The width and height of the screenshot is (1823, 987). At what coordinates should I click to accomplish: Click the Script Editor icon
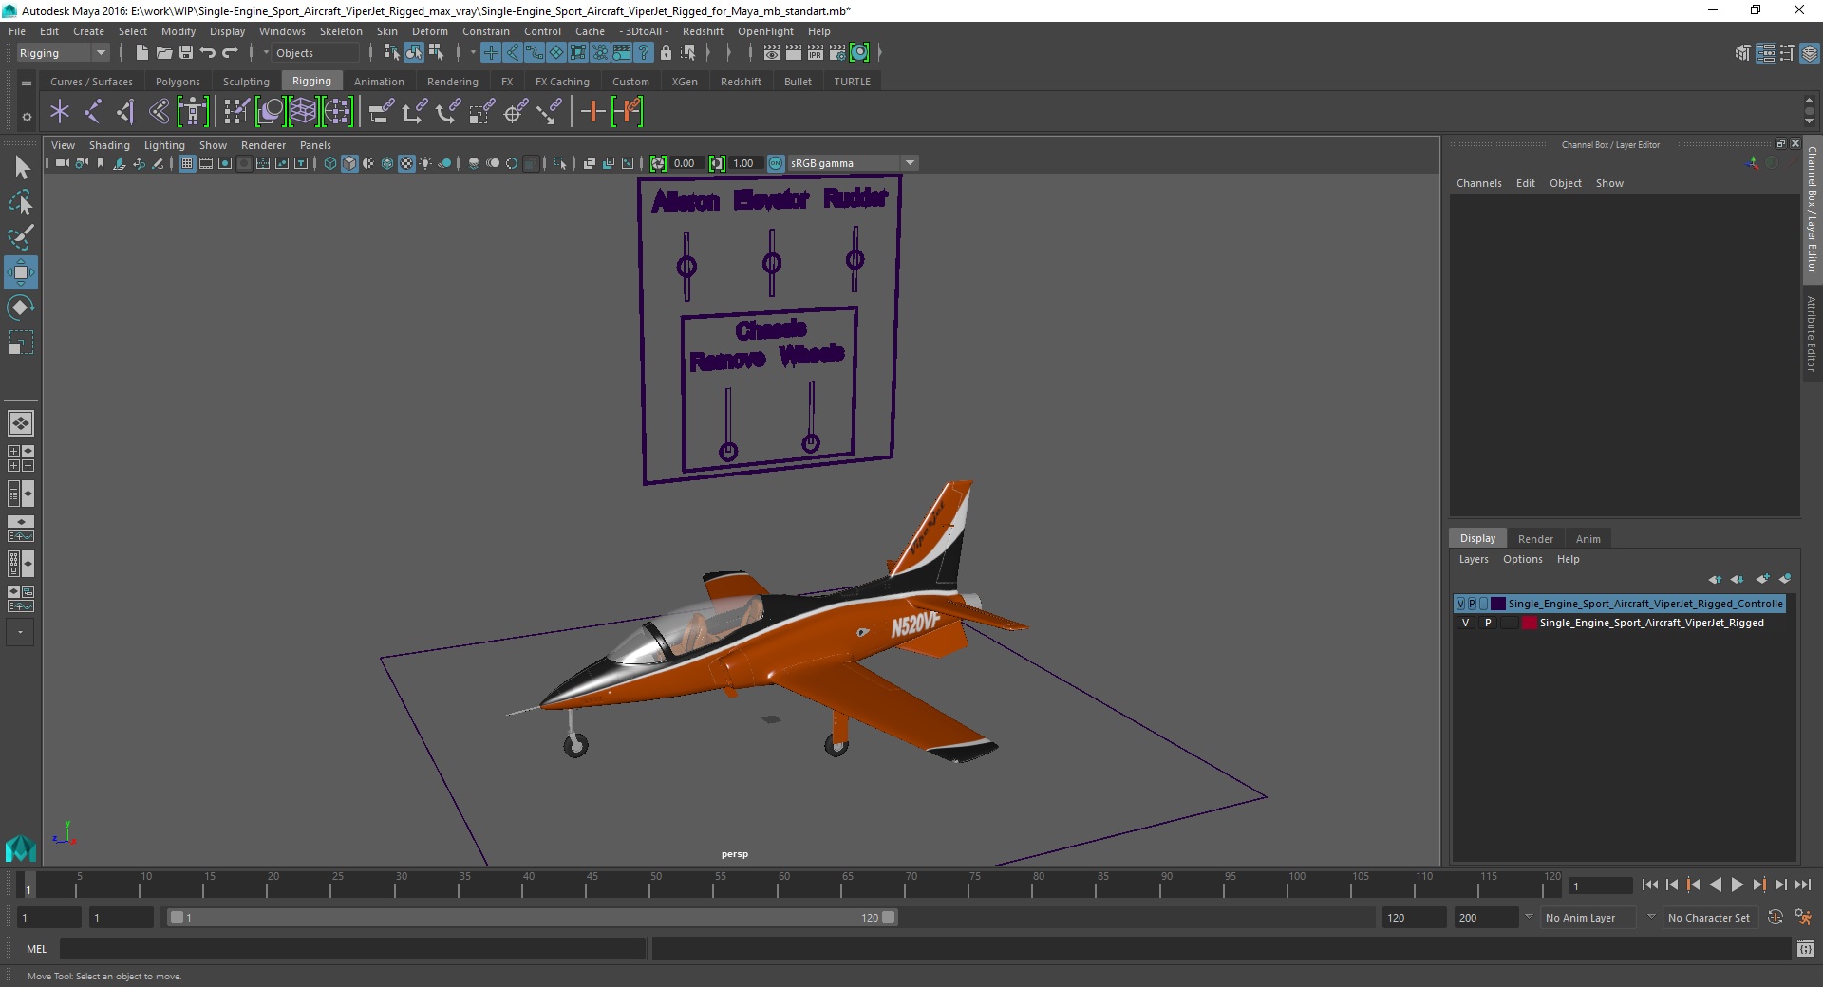[1806, 948]
